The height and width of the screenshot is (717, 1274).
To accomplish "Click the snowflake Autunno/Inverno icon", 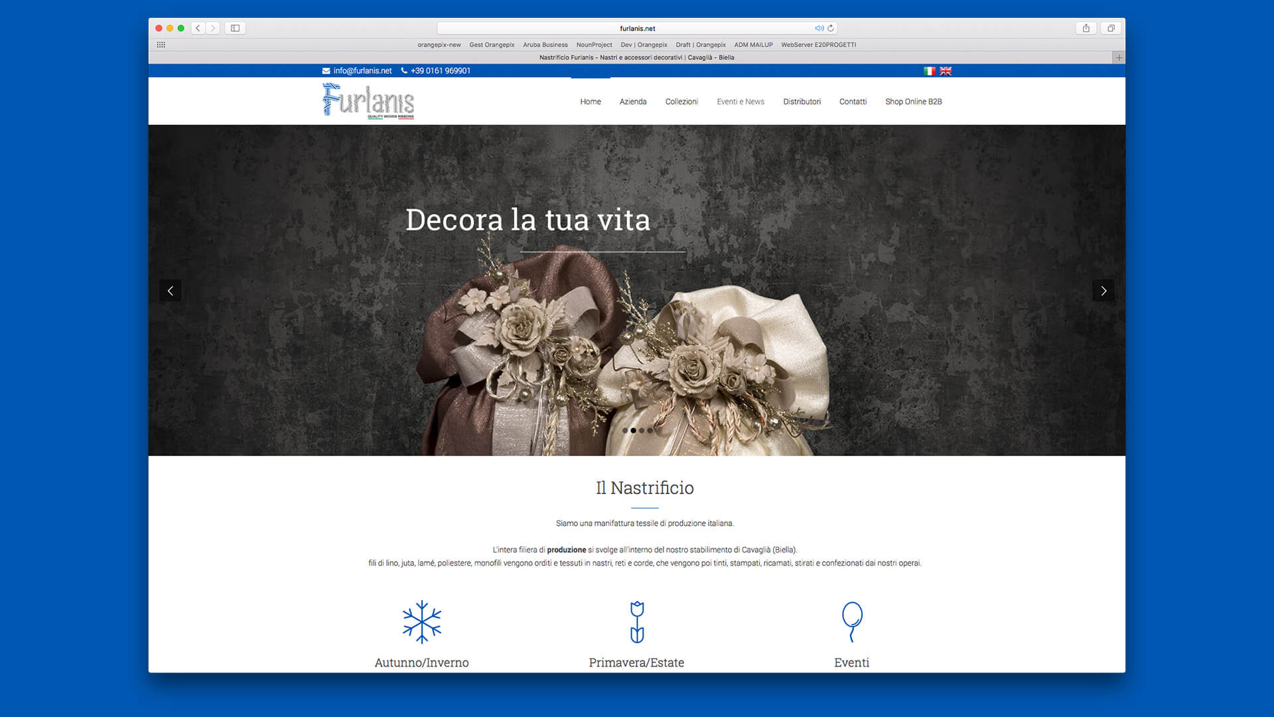I will point(422,622).
